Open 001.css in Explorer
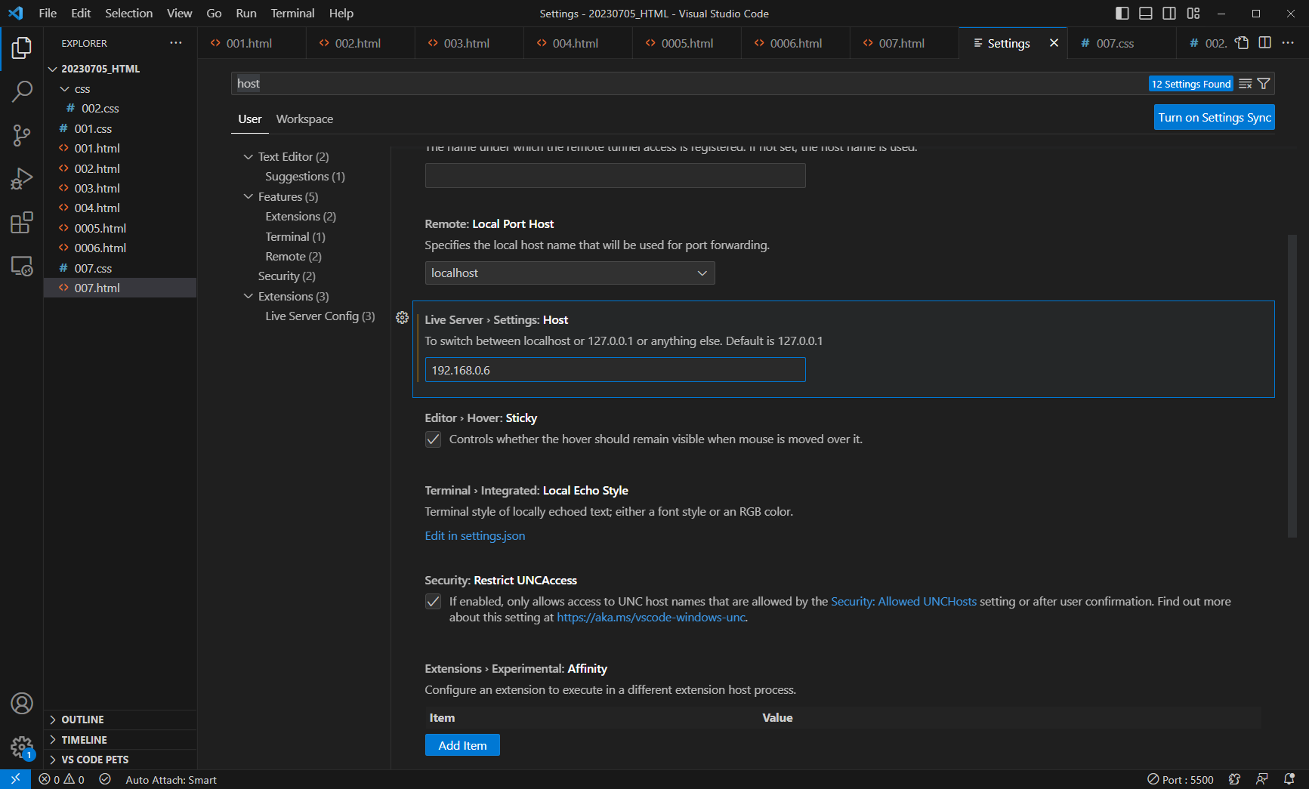Screen dimensions: 1309x789 121,128
